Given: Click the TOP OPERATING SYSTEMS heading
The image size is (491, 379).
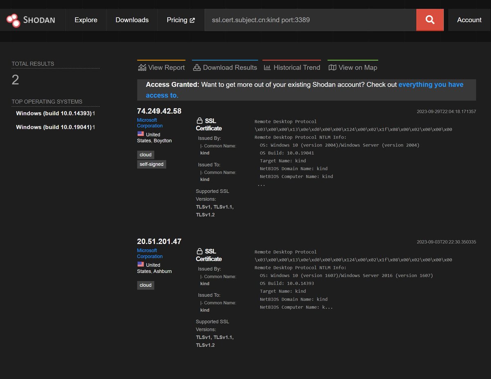Looking at the screenshot, I should [x=47, y=102].
